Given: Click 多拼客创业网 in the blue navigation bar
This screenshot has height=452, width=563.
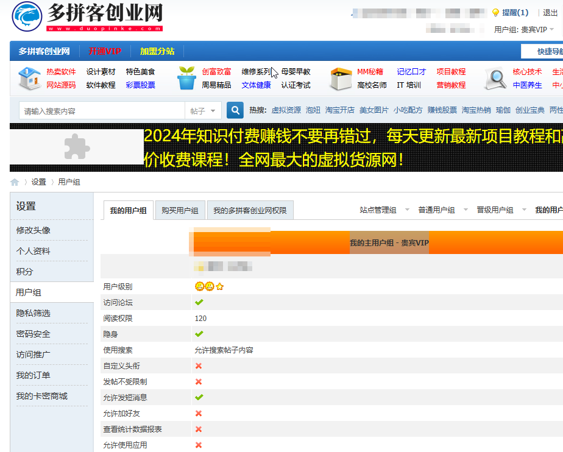Looking at the screenshot, I should coord(44,51).
